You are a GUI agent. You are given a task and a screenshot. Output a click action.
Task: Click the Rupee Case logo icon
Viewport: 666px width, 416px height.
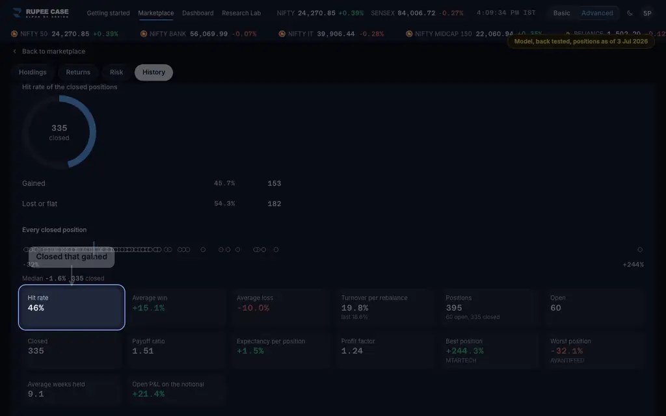17,13
